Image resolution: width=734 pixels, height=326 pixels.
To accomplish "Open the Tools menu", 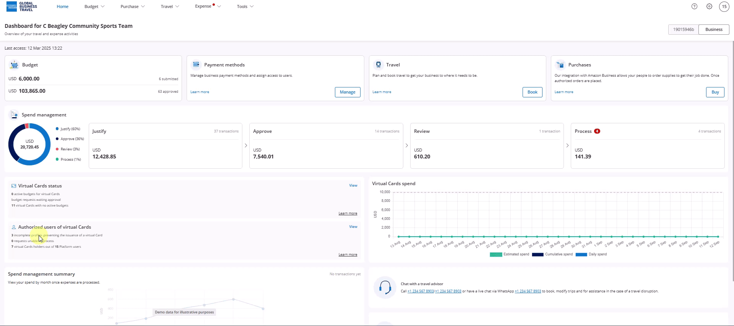I will (x=242, y=6).
